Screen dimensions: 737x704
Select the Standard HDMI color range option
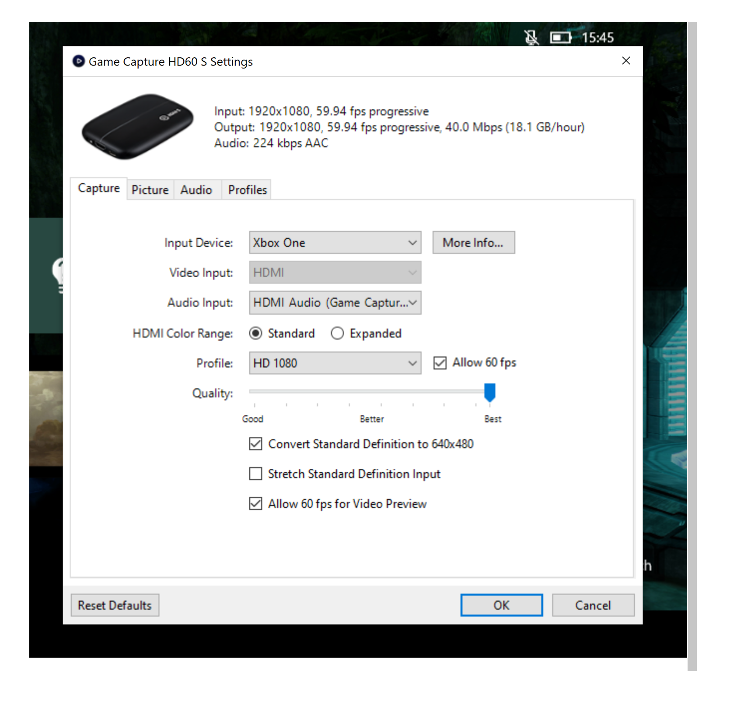(x=257, y=333)
